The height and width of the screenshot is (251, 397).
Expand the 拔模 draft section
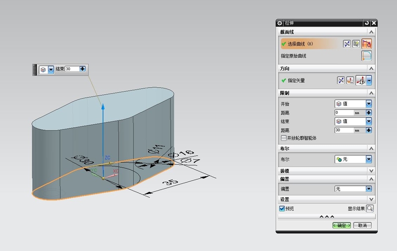372,170
